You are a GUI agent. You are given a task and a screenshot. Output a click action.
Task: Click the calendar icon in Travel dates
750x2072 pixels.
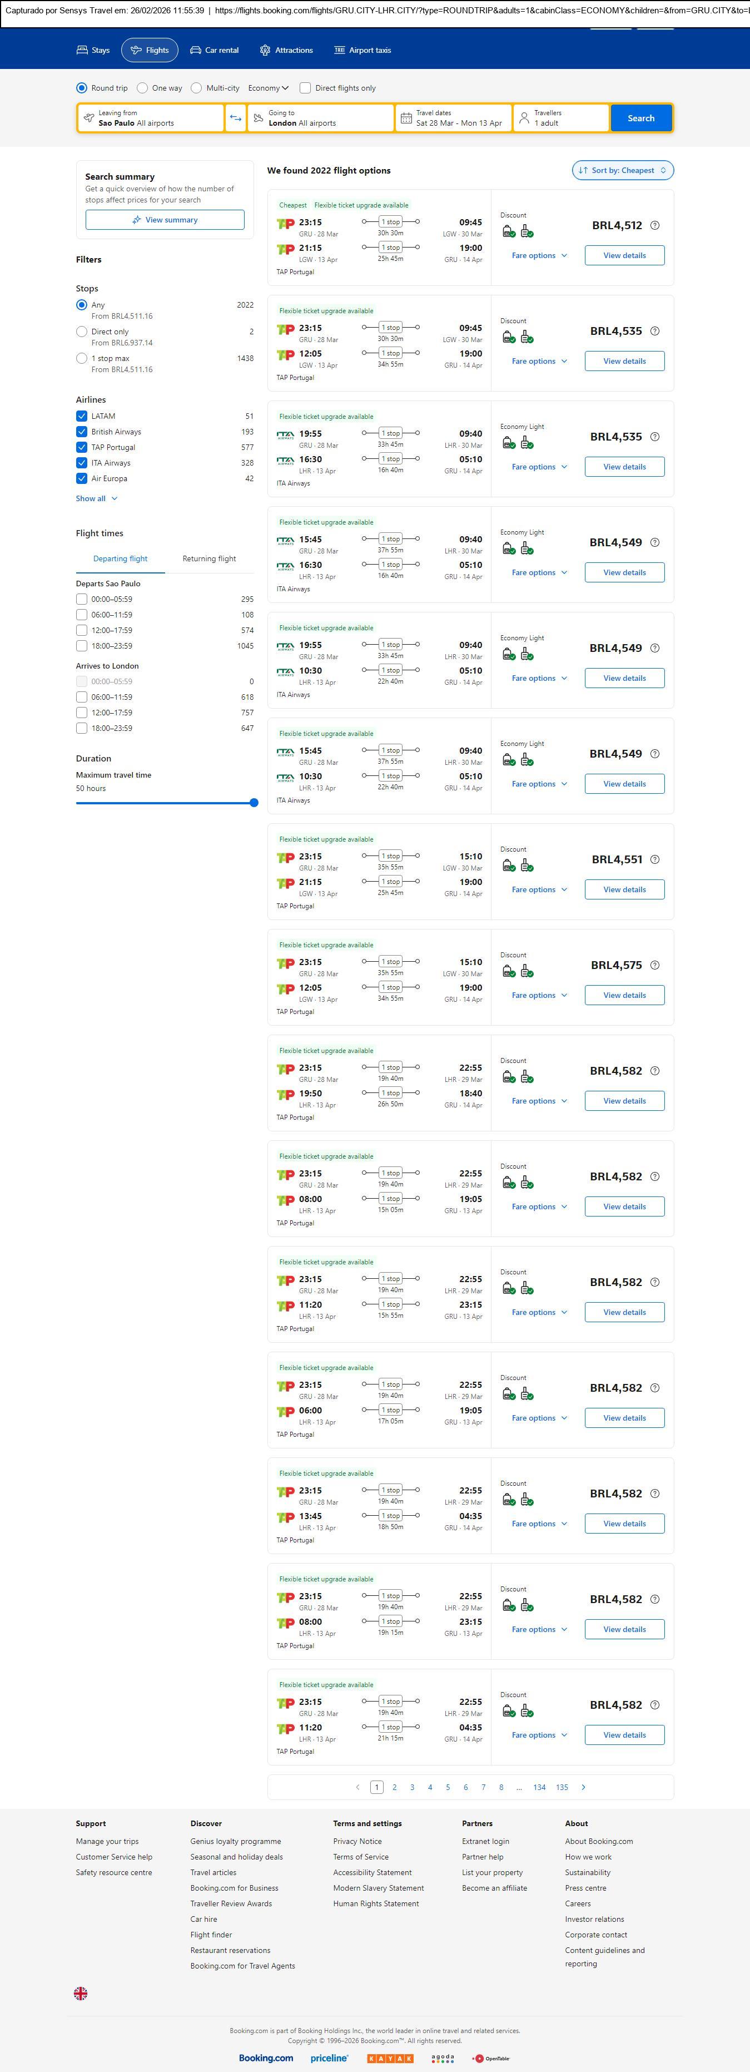click(407, 118)
